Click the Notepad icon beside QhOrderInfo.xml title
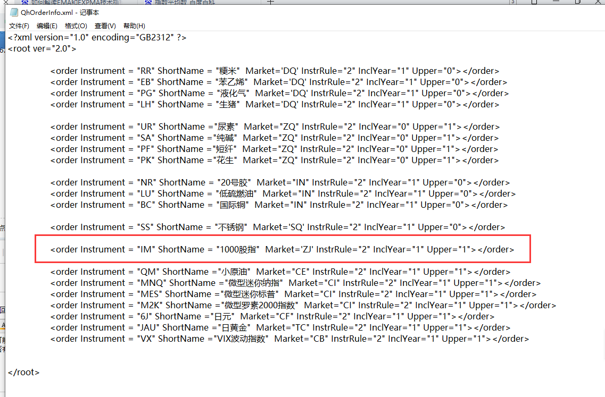The width and height of the screenshot is (605, 397). [x=14, y=12]
